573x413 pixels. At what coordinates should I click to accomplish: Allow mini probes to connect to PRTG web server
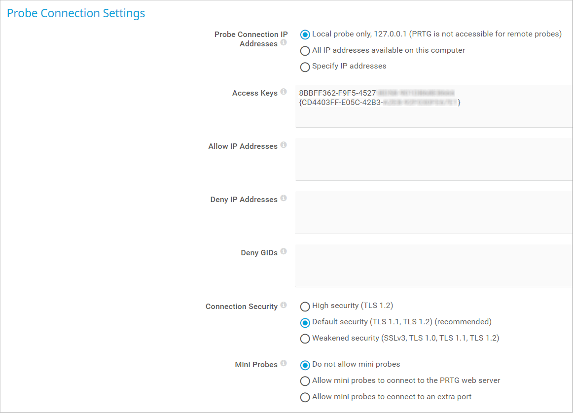click(305, 381)
